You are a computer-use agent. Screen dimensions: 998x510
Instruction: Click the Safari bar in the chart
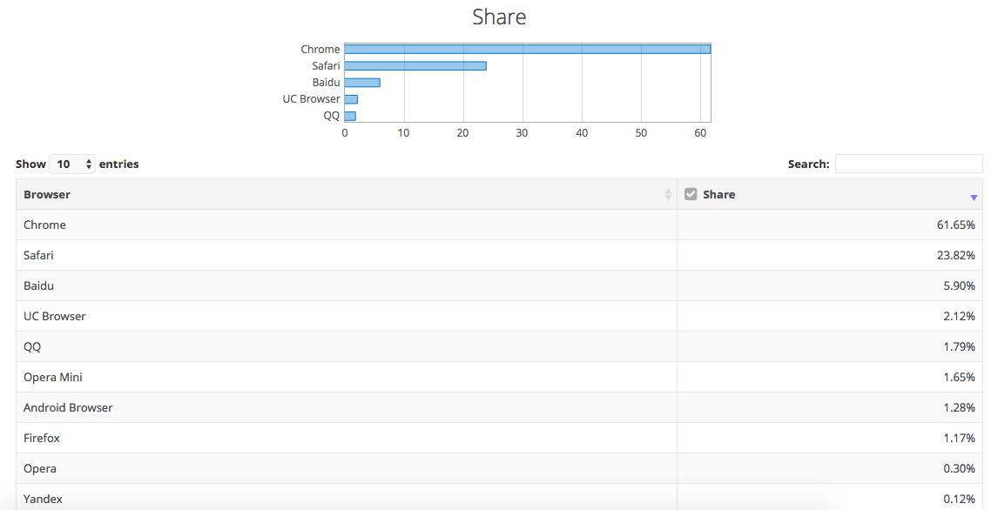click(415, 65)
